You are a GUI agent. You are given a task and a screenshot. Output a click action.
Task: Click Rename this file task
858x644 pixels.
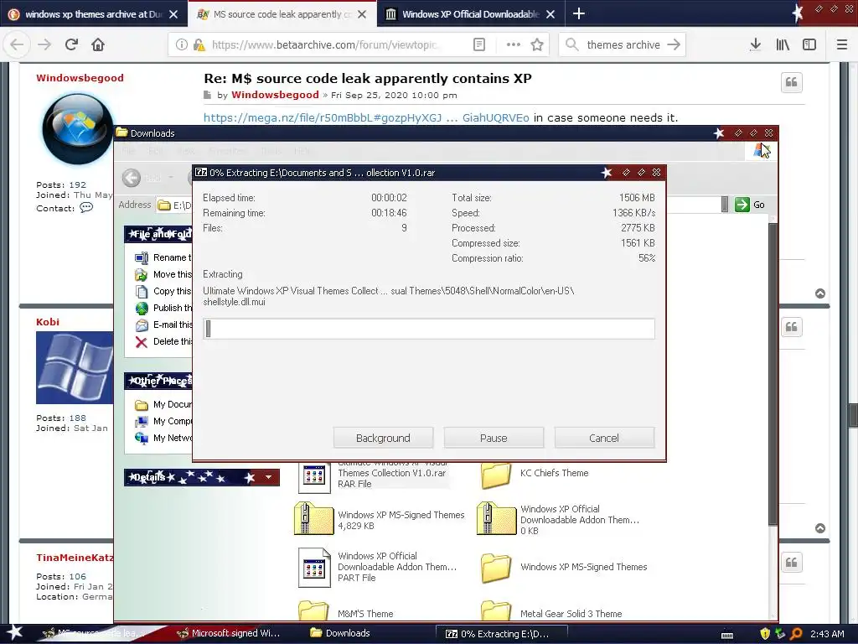163,257
